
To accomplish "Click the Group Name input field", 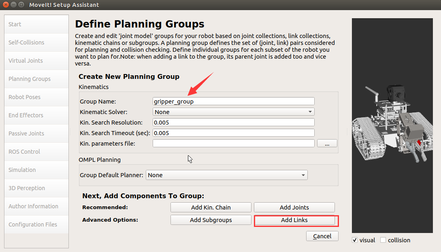I will [x=233, y=102].
